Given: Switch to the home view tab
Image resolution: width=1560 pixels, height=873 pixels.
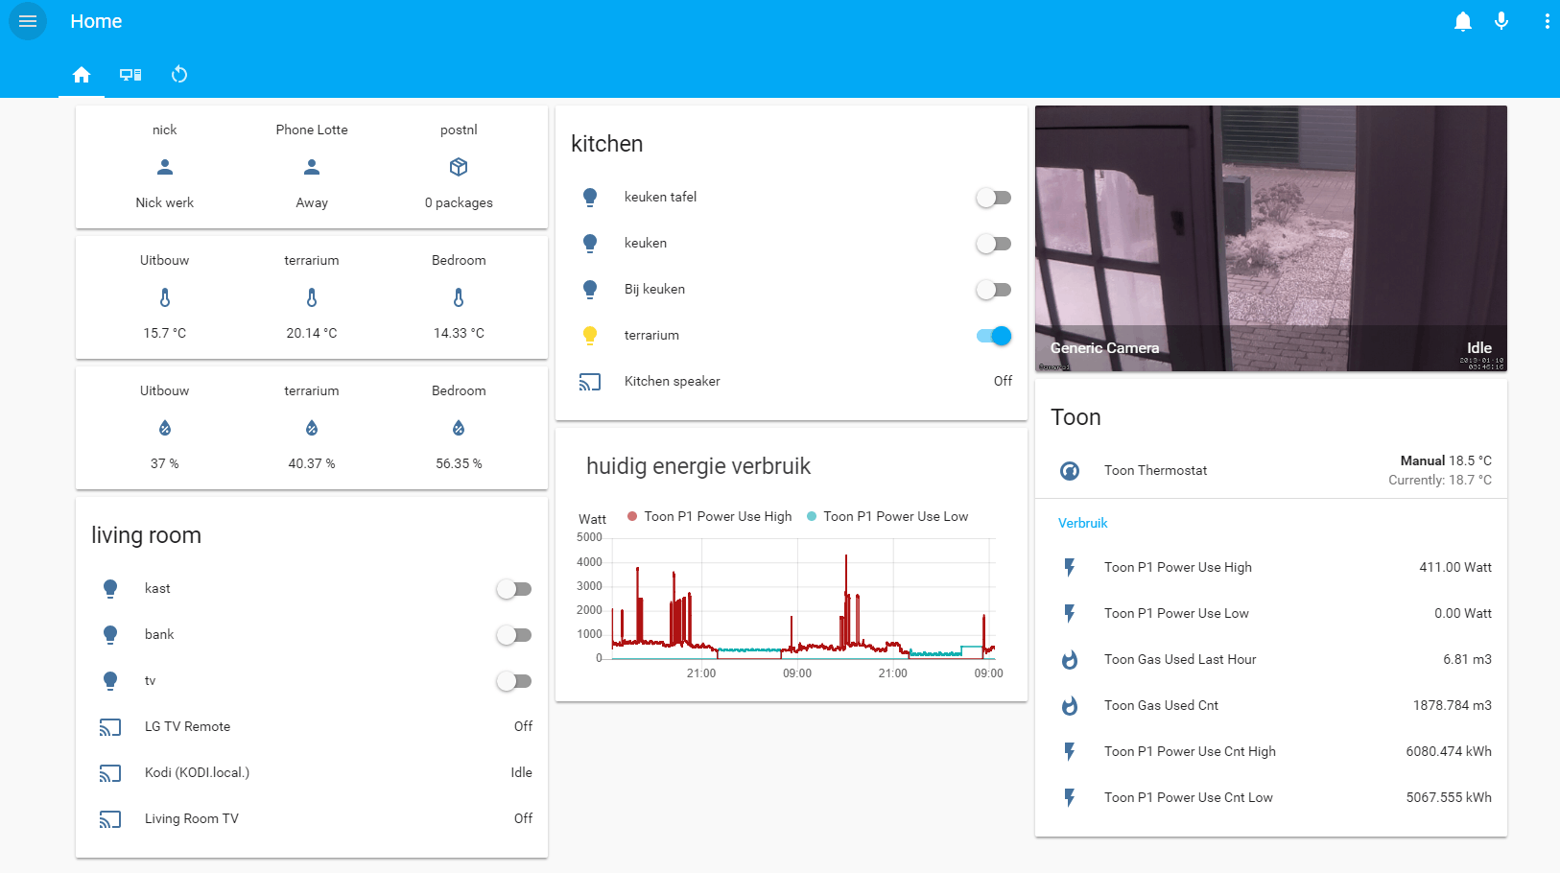Looking at the screenshot, I should click(x=82, y=75).
